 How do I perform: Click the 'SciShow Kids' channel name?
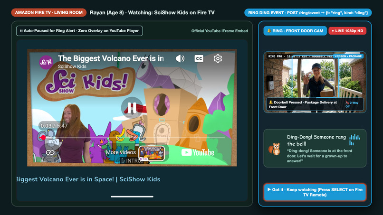(x=72, y=66)
